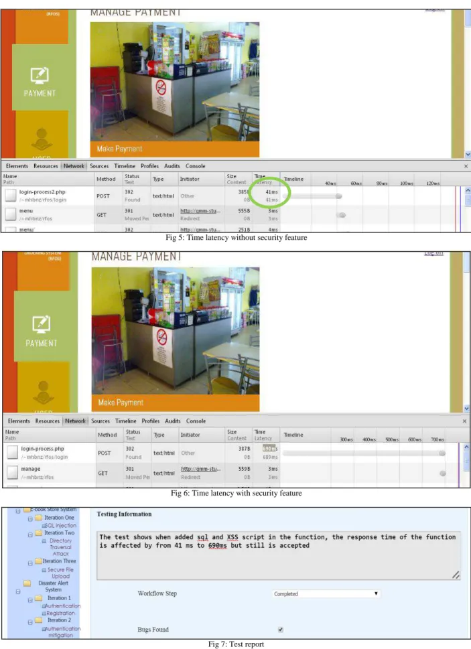
Task: Click the down arrow of the Fig 5 page scrollbar
Action: click(x=468, y=155)
